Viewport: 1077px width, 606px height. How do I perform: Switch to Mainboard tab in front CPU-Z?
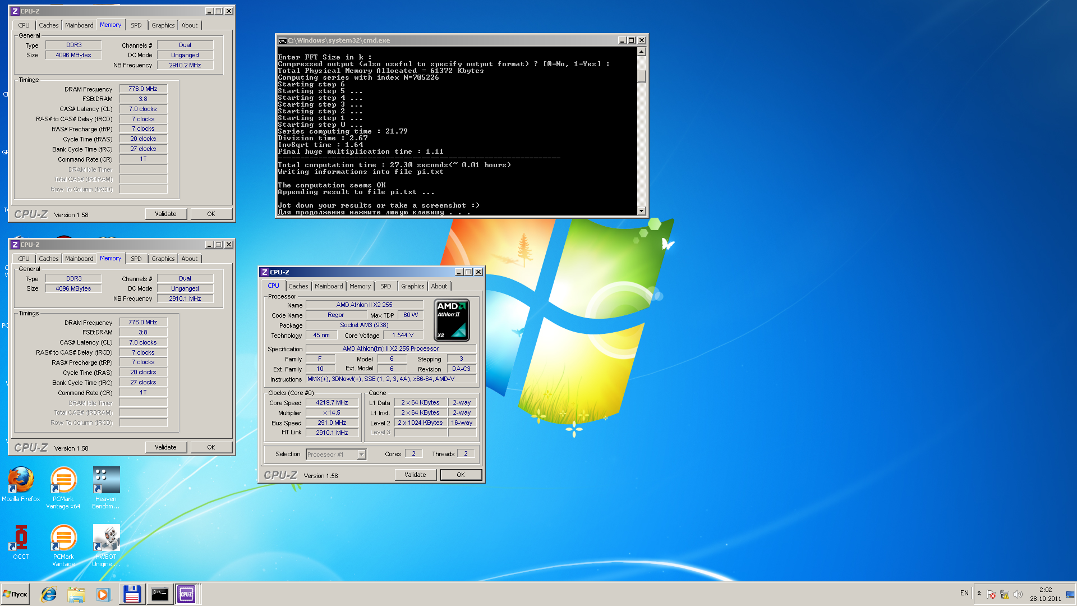coord(329,286)
